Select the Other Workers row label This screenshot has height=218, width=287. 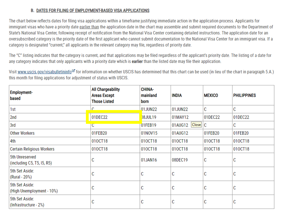click(22, 133)
